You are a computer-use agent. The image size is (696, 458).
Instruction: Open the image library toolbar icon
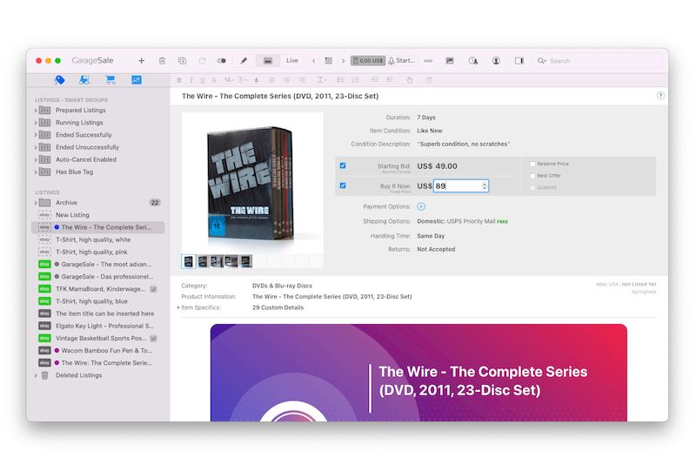[450, 60]
